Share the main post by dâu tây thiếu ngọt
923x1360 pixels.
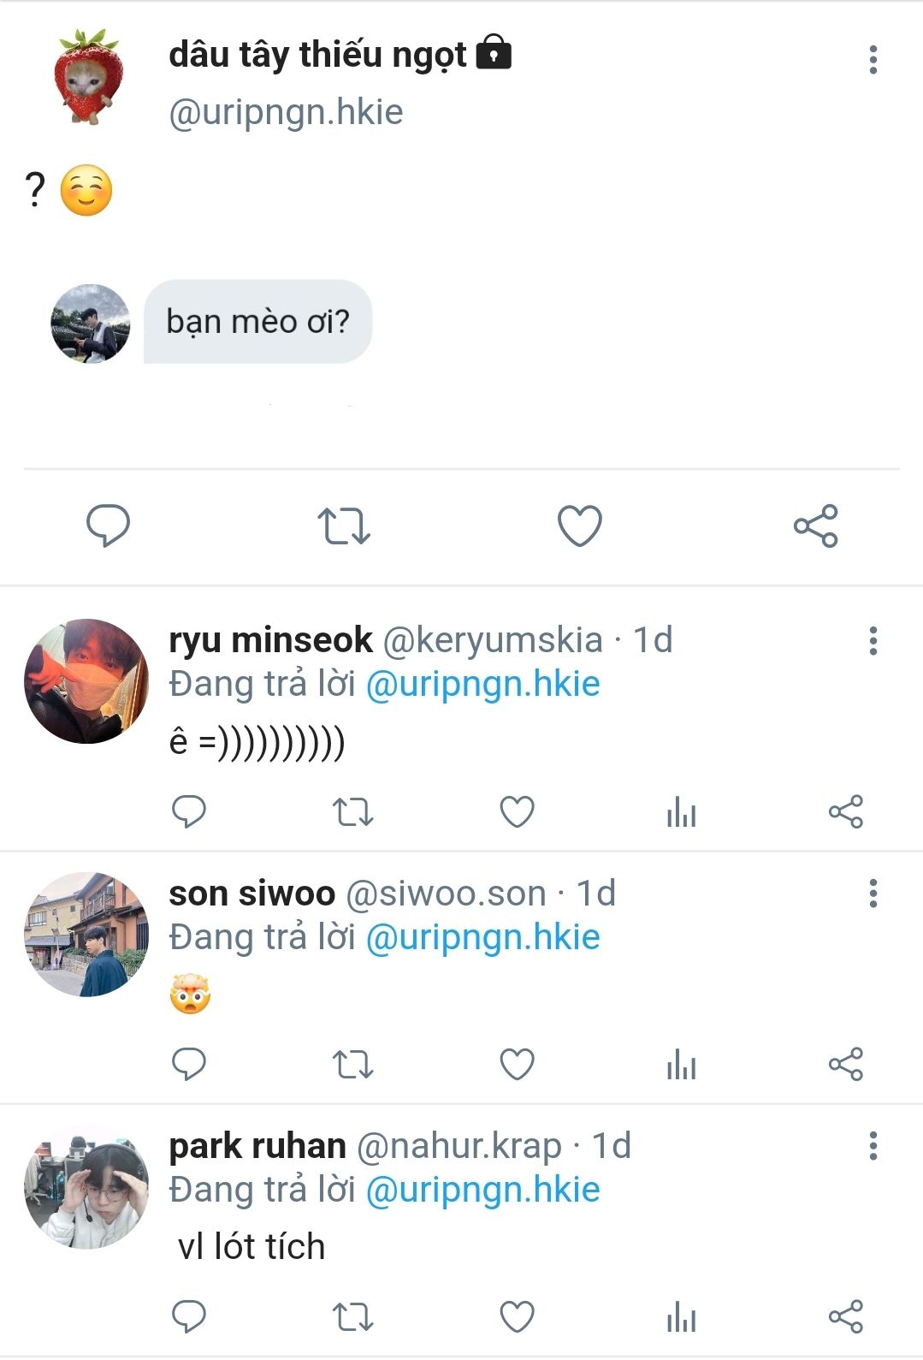815,526
